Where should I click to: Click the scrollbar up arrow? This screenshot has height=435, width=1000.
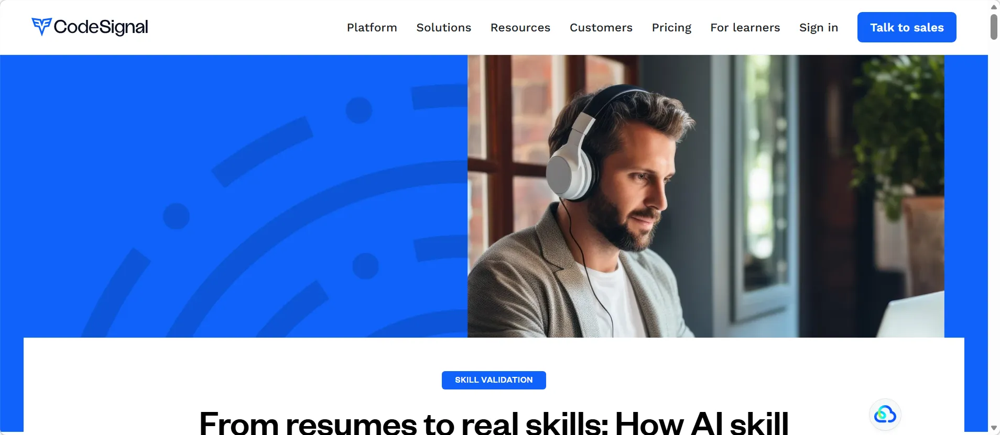click(x=994, y=7)
